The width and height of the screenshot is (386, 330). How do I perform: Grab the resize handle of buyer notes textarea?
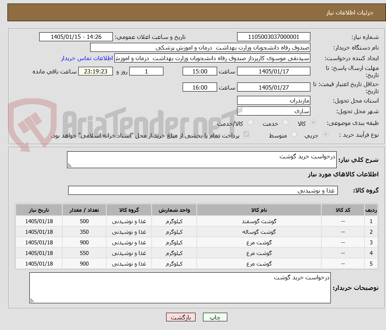pyautogui.click(x=32, y=301)
